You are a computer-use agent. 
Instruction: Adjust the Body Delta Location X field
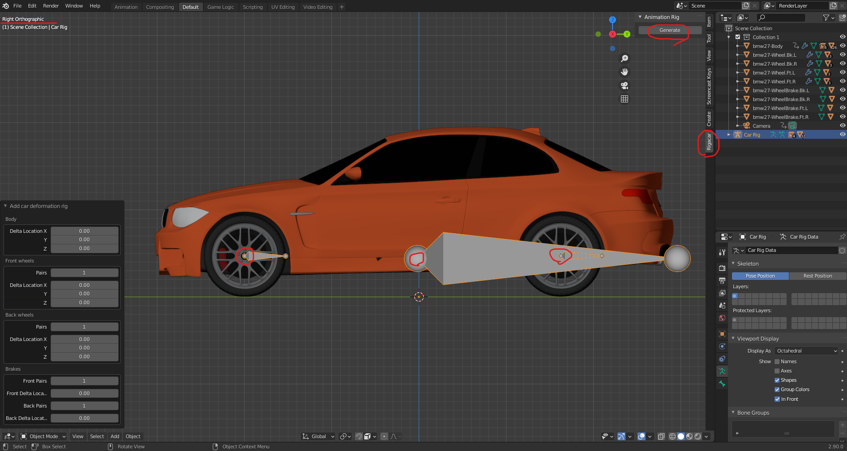[84, 231]
